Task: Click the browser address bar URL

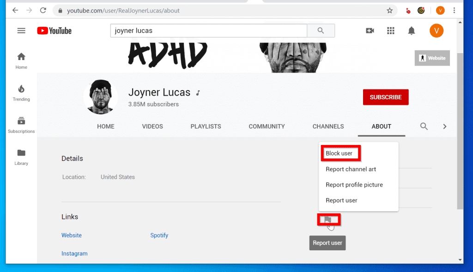Action: [123, 11]
